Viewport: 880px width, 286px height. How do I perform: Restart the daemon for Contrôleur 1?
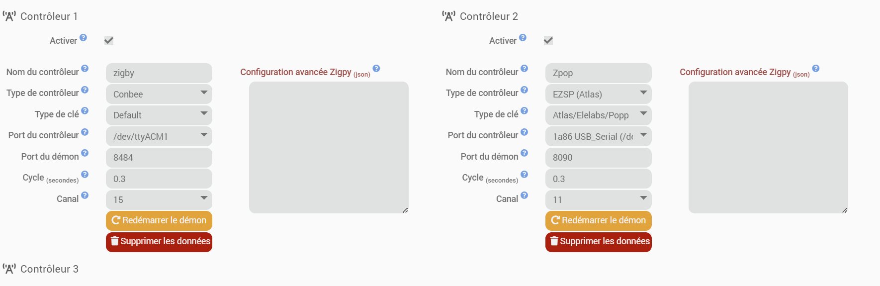[x=159, y=220]
